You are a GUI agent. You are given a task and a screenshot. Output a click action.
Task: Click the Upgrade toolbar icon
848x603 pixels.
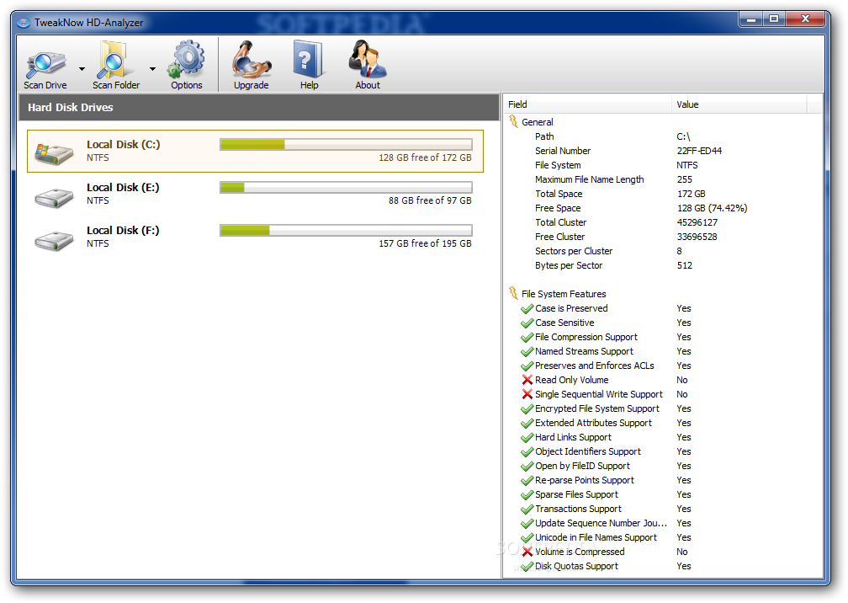point(251,60)
